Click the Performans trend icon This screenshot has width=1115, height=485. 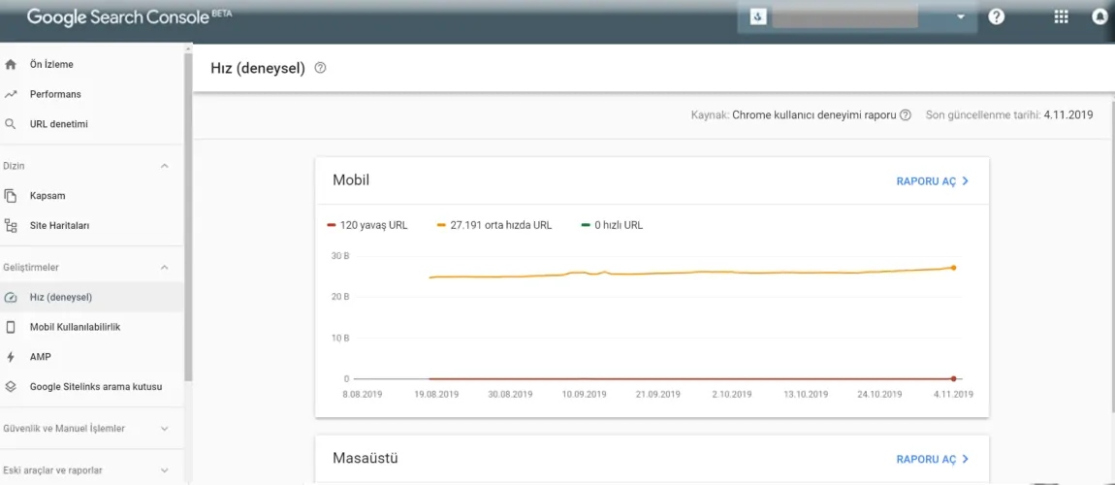tap(10, 94)
